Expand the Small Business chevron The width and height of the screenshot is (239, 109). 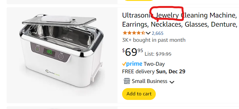(x=172, y=82)
